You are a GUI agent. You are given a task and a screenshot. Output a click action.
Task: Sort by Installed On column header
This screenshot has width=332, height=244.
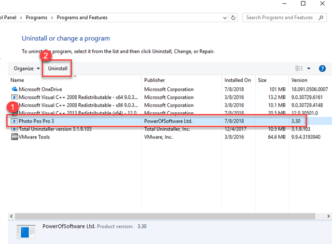tap(237, 80)
